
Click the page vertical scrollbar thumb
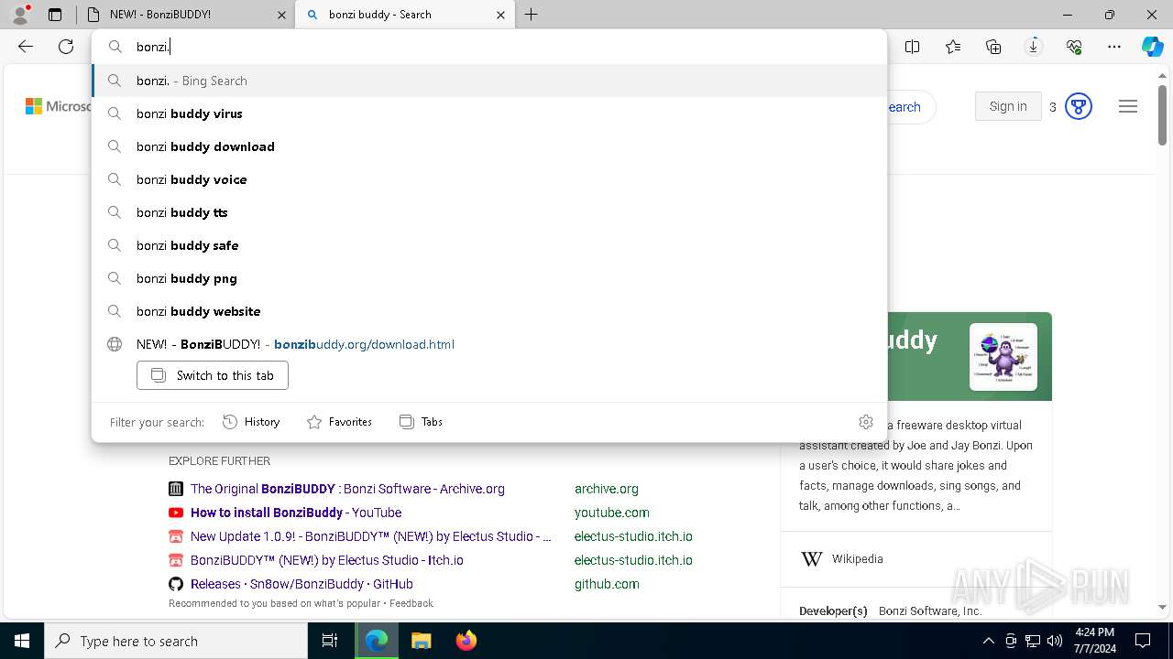tap(1162, 115)
